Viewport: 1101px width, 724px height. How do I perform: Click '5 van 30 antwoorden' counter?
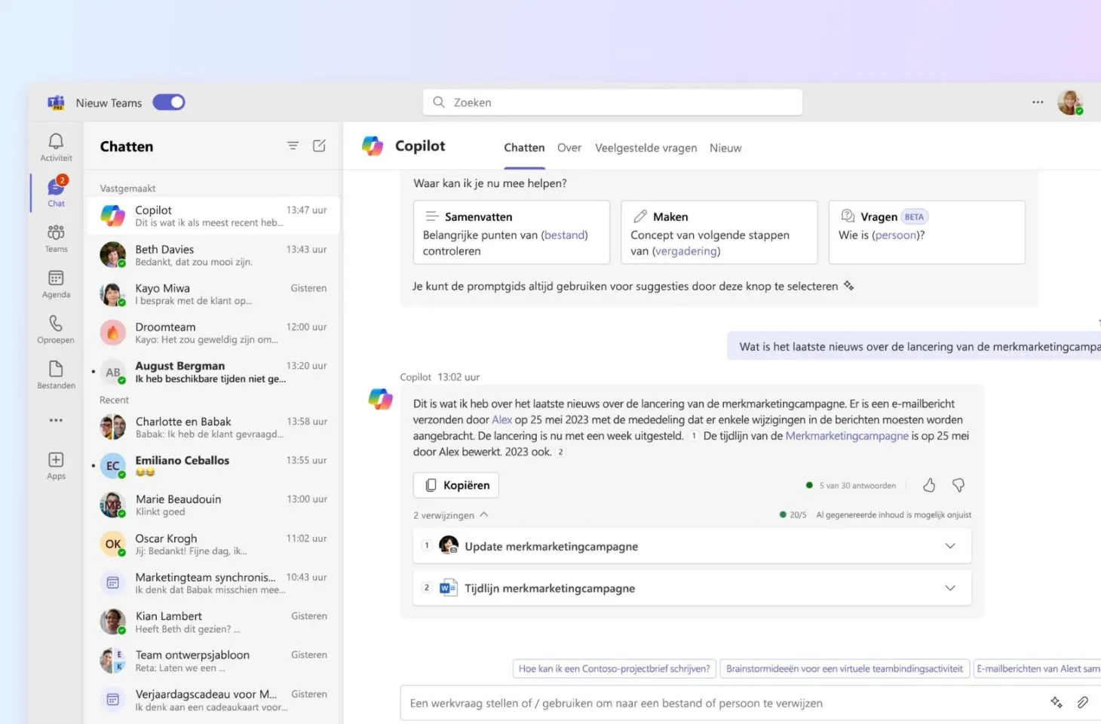coord(857,486)
